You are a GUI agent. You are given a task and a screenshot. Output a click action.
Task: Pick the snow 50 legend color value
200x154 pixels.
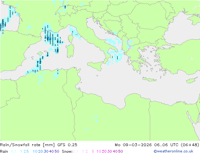(x=121, y=151)
